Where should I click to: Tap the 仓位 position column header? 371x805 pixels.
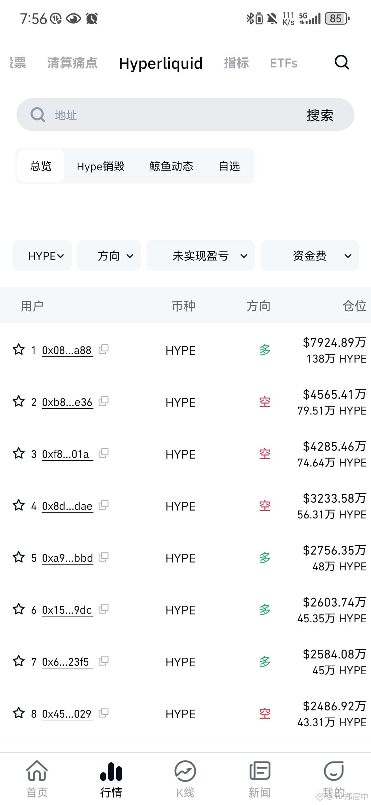coord(354,305)
